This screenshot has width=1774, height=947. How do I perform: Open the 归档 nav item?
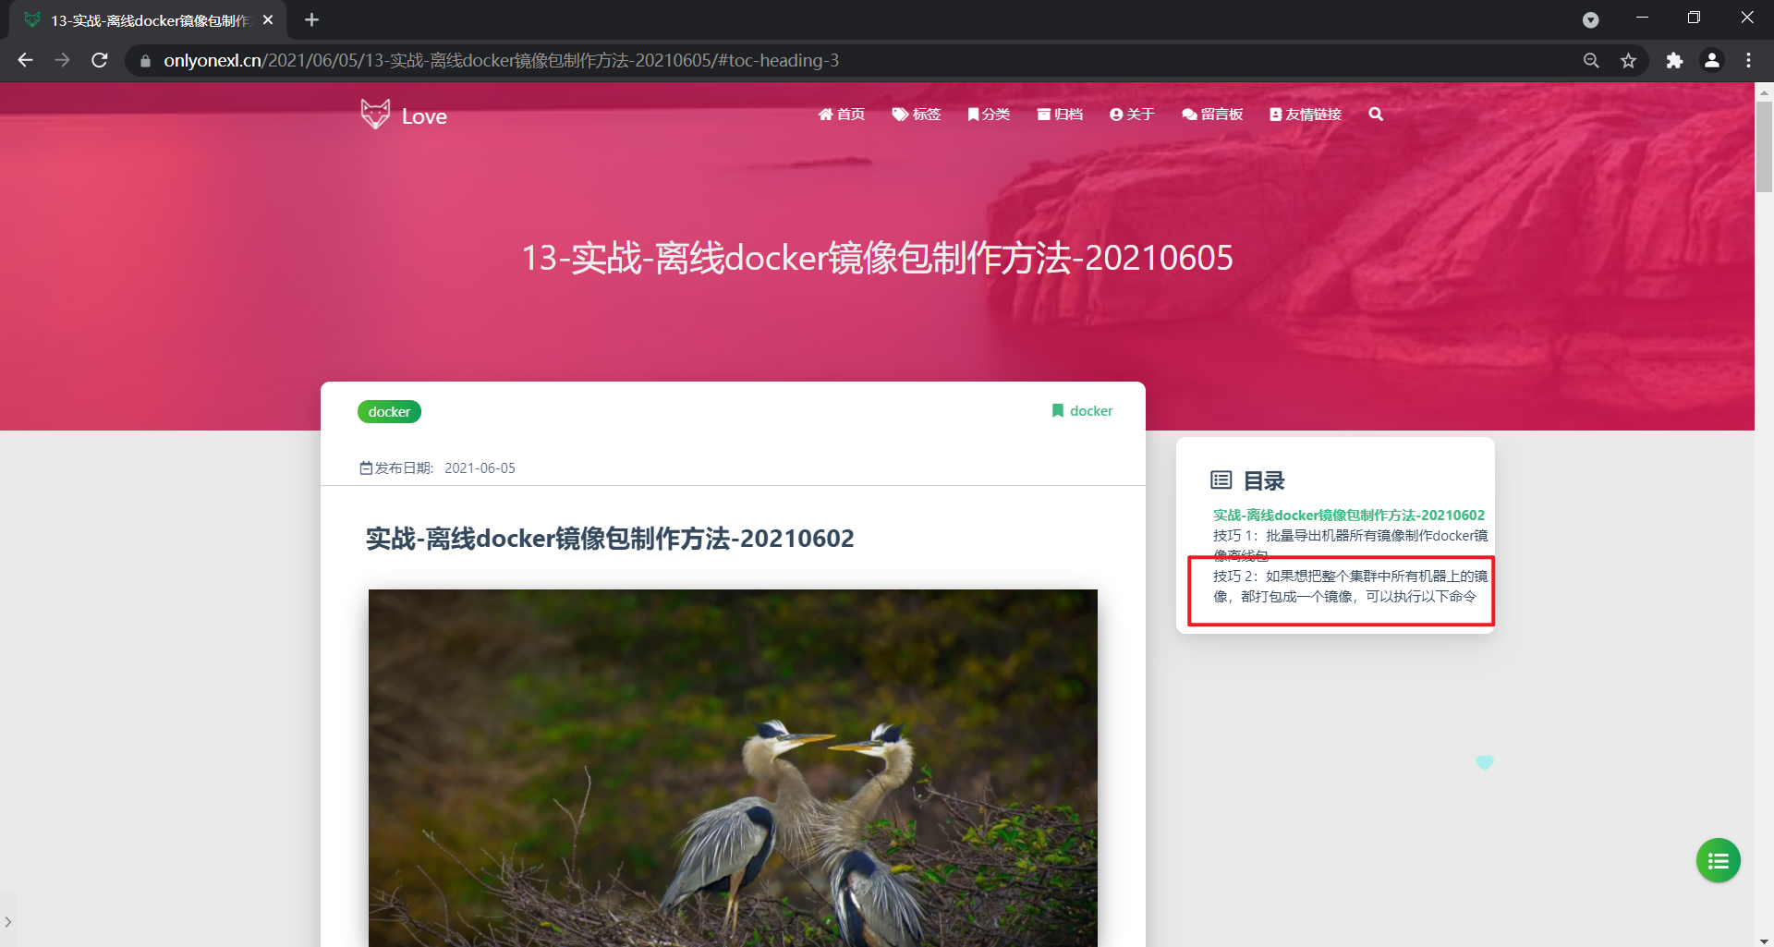(1060, 114)
